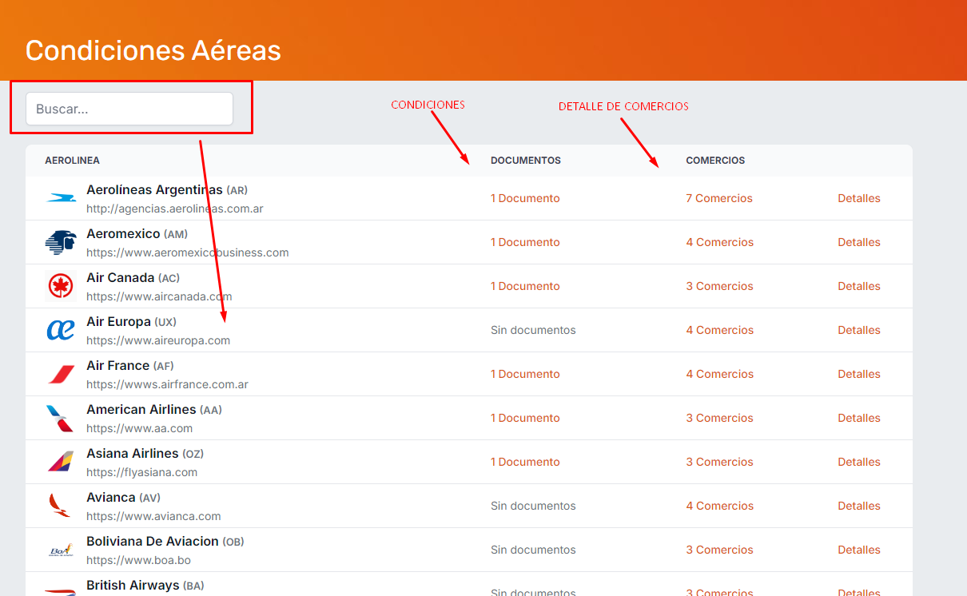Click the Avianca logo icon
967x596 pixels.
tap(61, 506)
